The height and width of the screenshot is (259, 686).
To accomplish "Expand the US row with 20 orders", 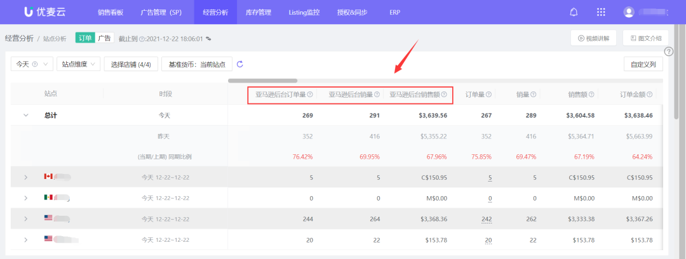I will 26,240.
